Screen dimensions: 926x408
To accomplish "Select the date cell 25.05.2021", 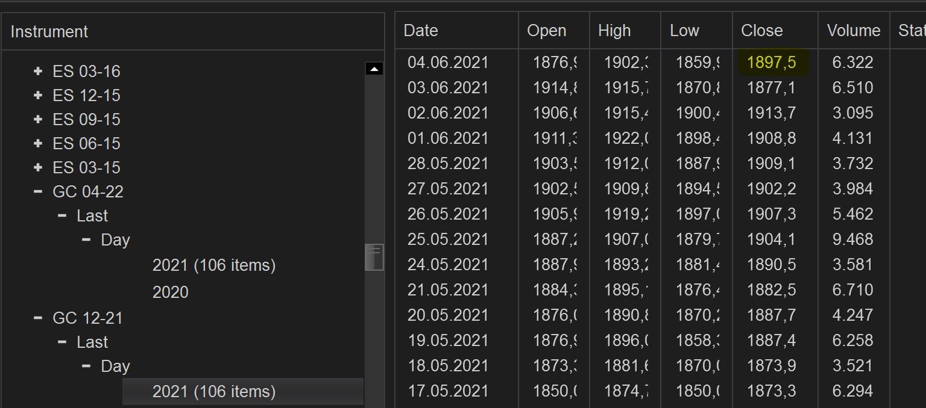I will pyautogui.click(x=448, y=240).
